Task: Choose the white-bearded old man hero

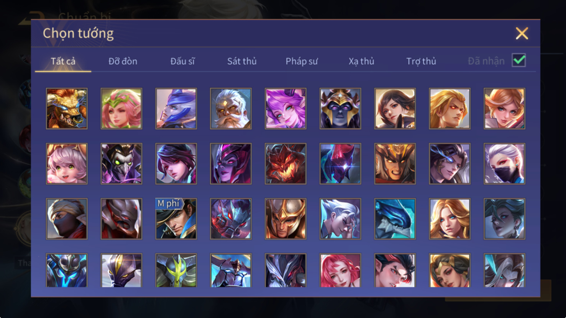Action: coord(231,109)
